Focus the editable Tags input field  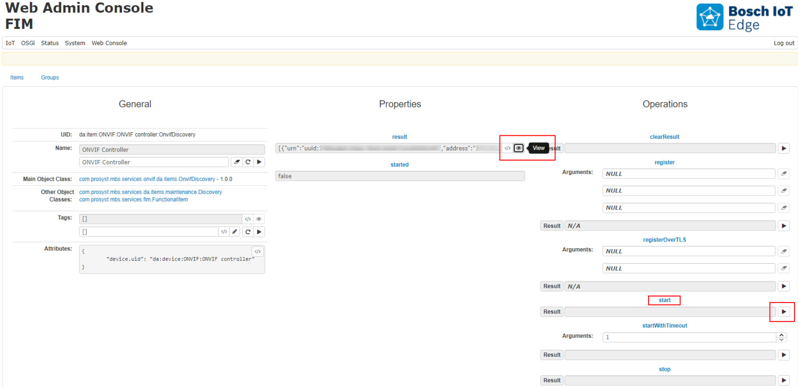click(x=149, y=232)
